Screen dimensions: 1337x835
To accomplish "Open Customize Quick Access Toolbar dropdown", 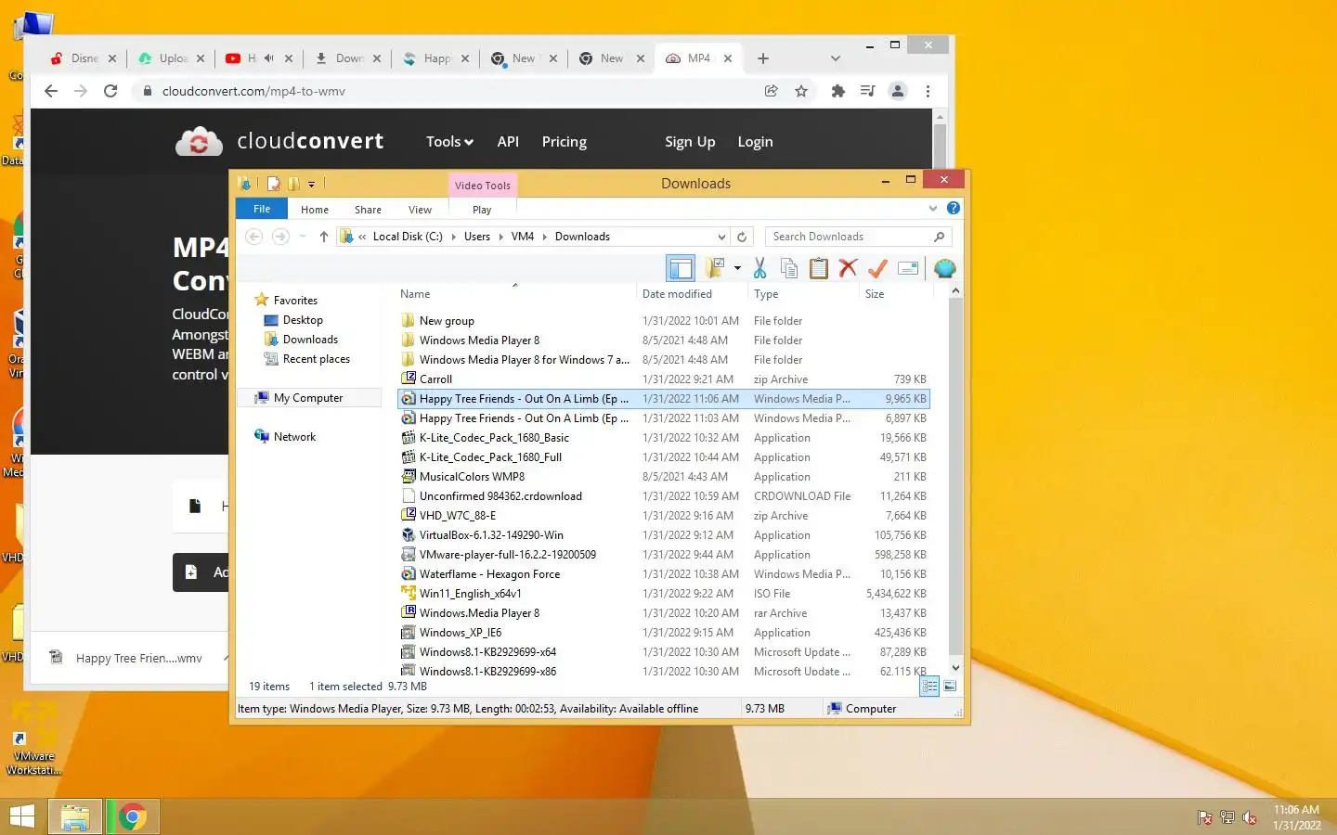I will [x=311, y=184].
